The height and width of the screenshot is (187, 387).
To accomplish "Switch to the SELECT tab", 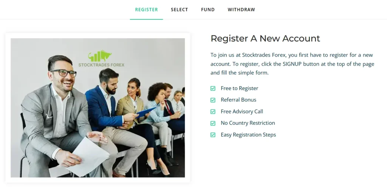I will 180,9.
